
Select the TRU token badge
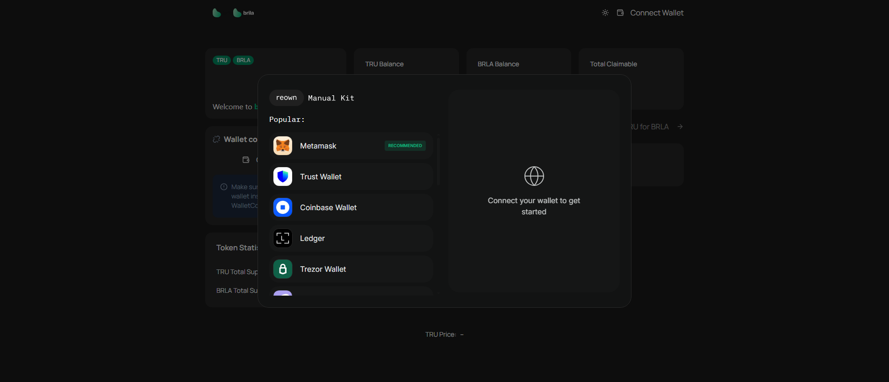pos(222,60)
